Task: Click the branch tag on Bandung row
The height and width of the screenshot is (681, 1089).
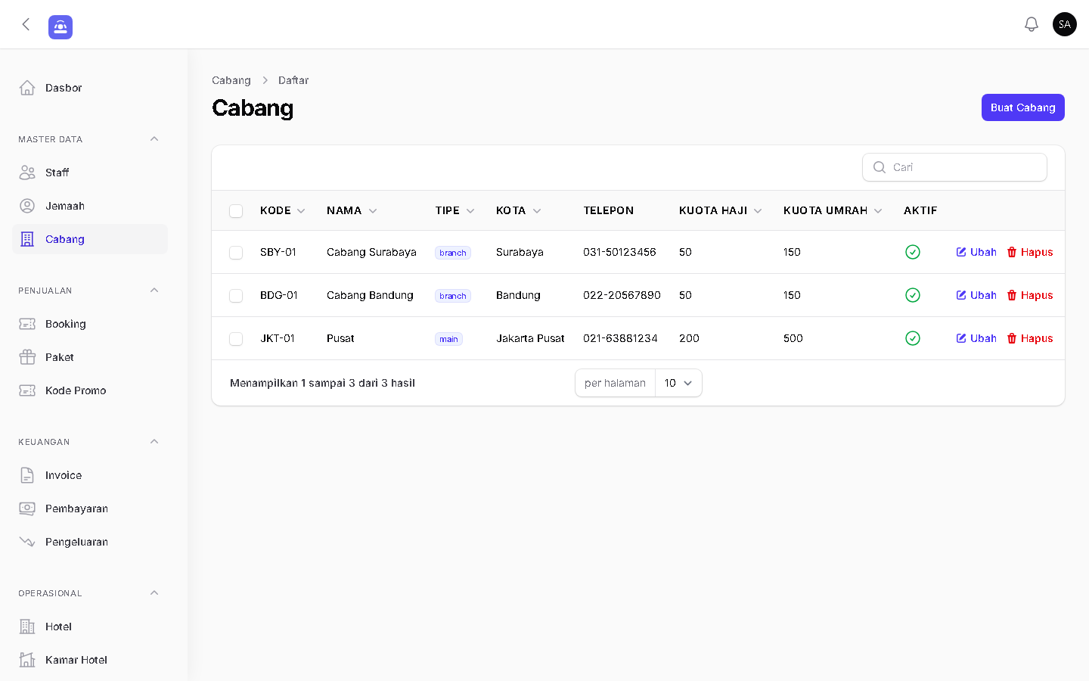Action: click(453, 296)
